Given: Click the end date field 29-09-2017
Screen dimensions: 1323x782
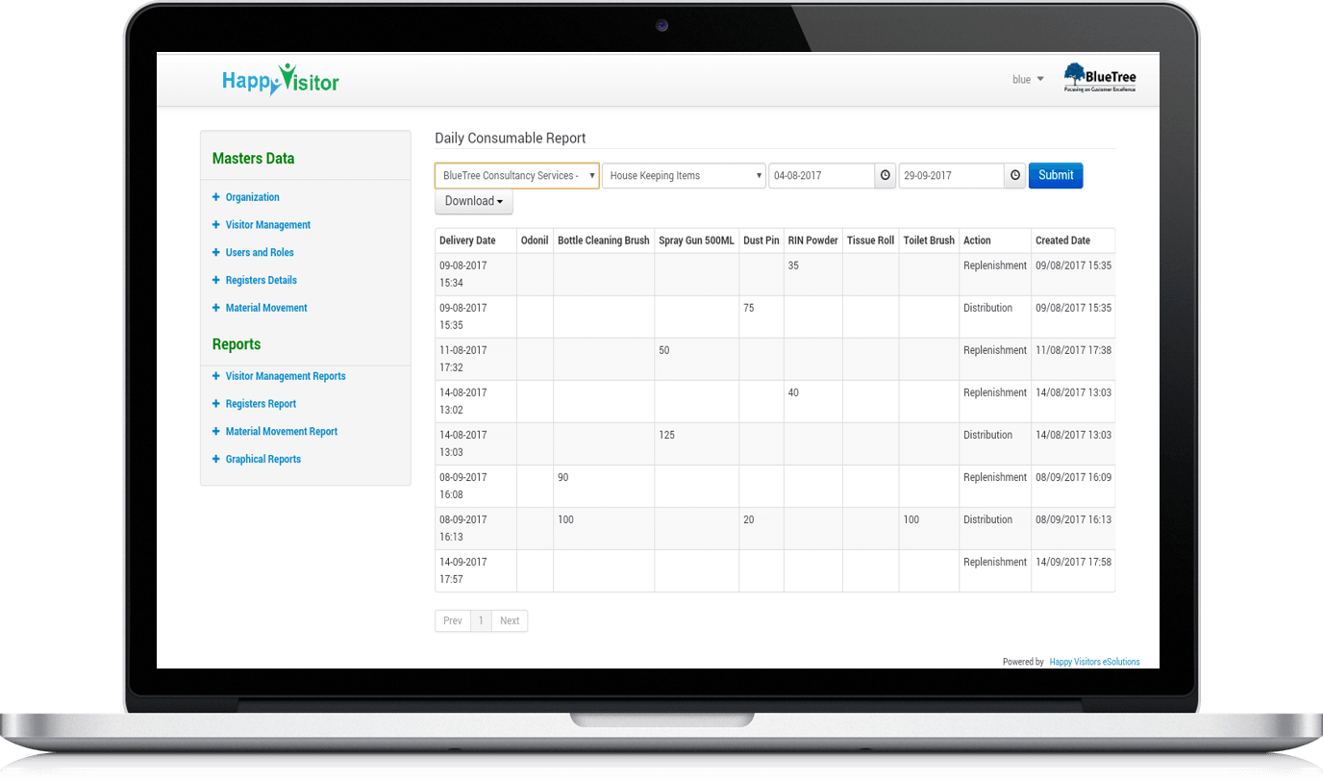Looking at the screenshot, I should (x=952, y=176).
